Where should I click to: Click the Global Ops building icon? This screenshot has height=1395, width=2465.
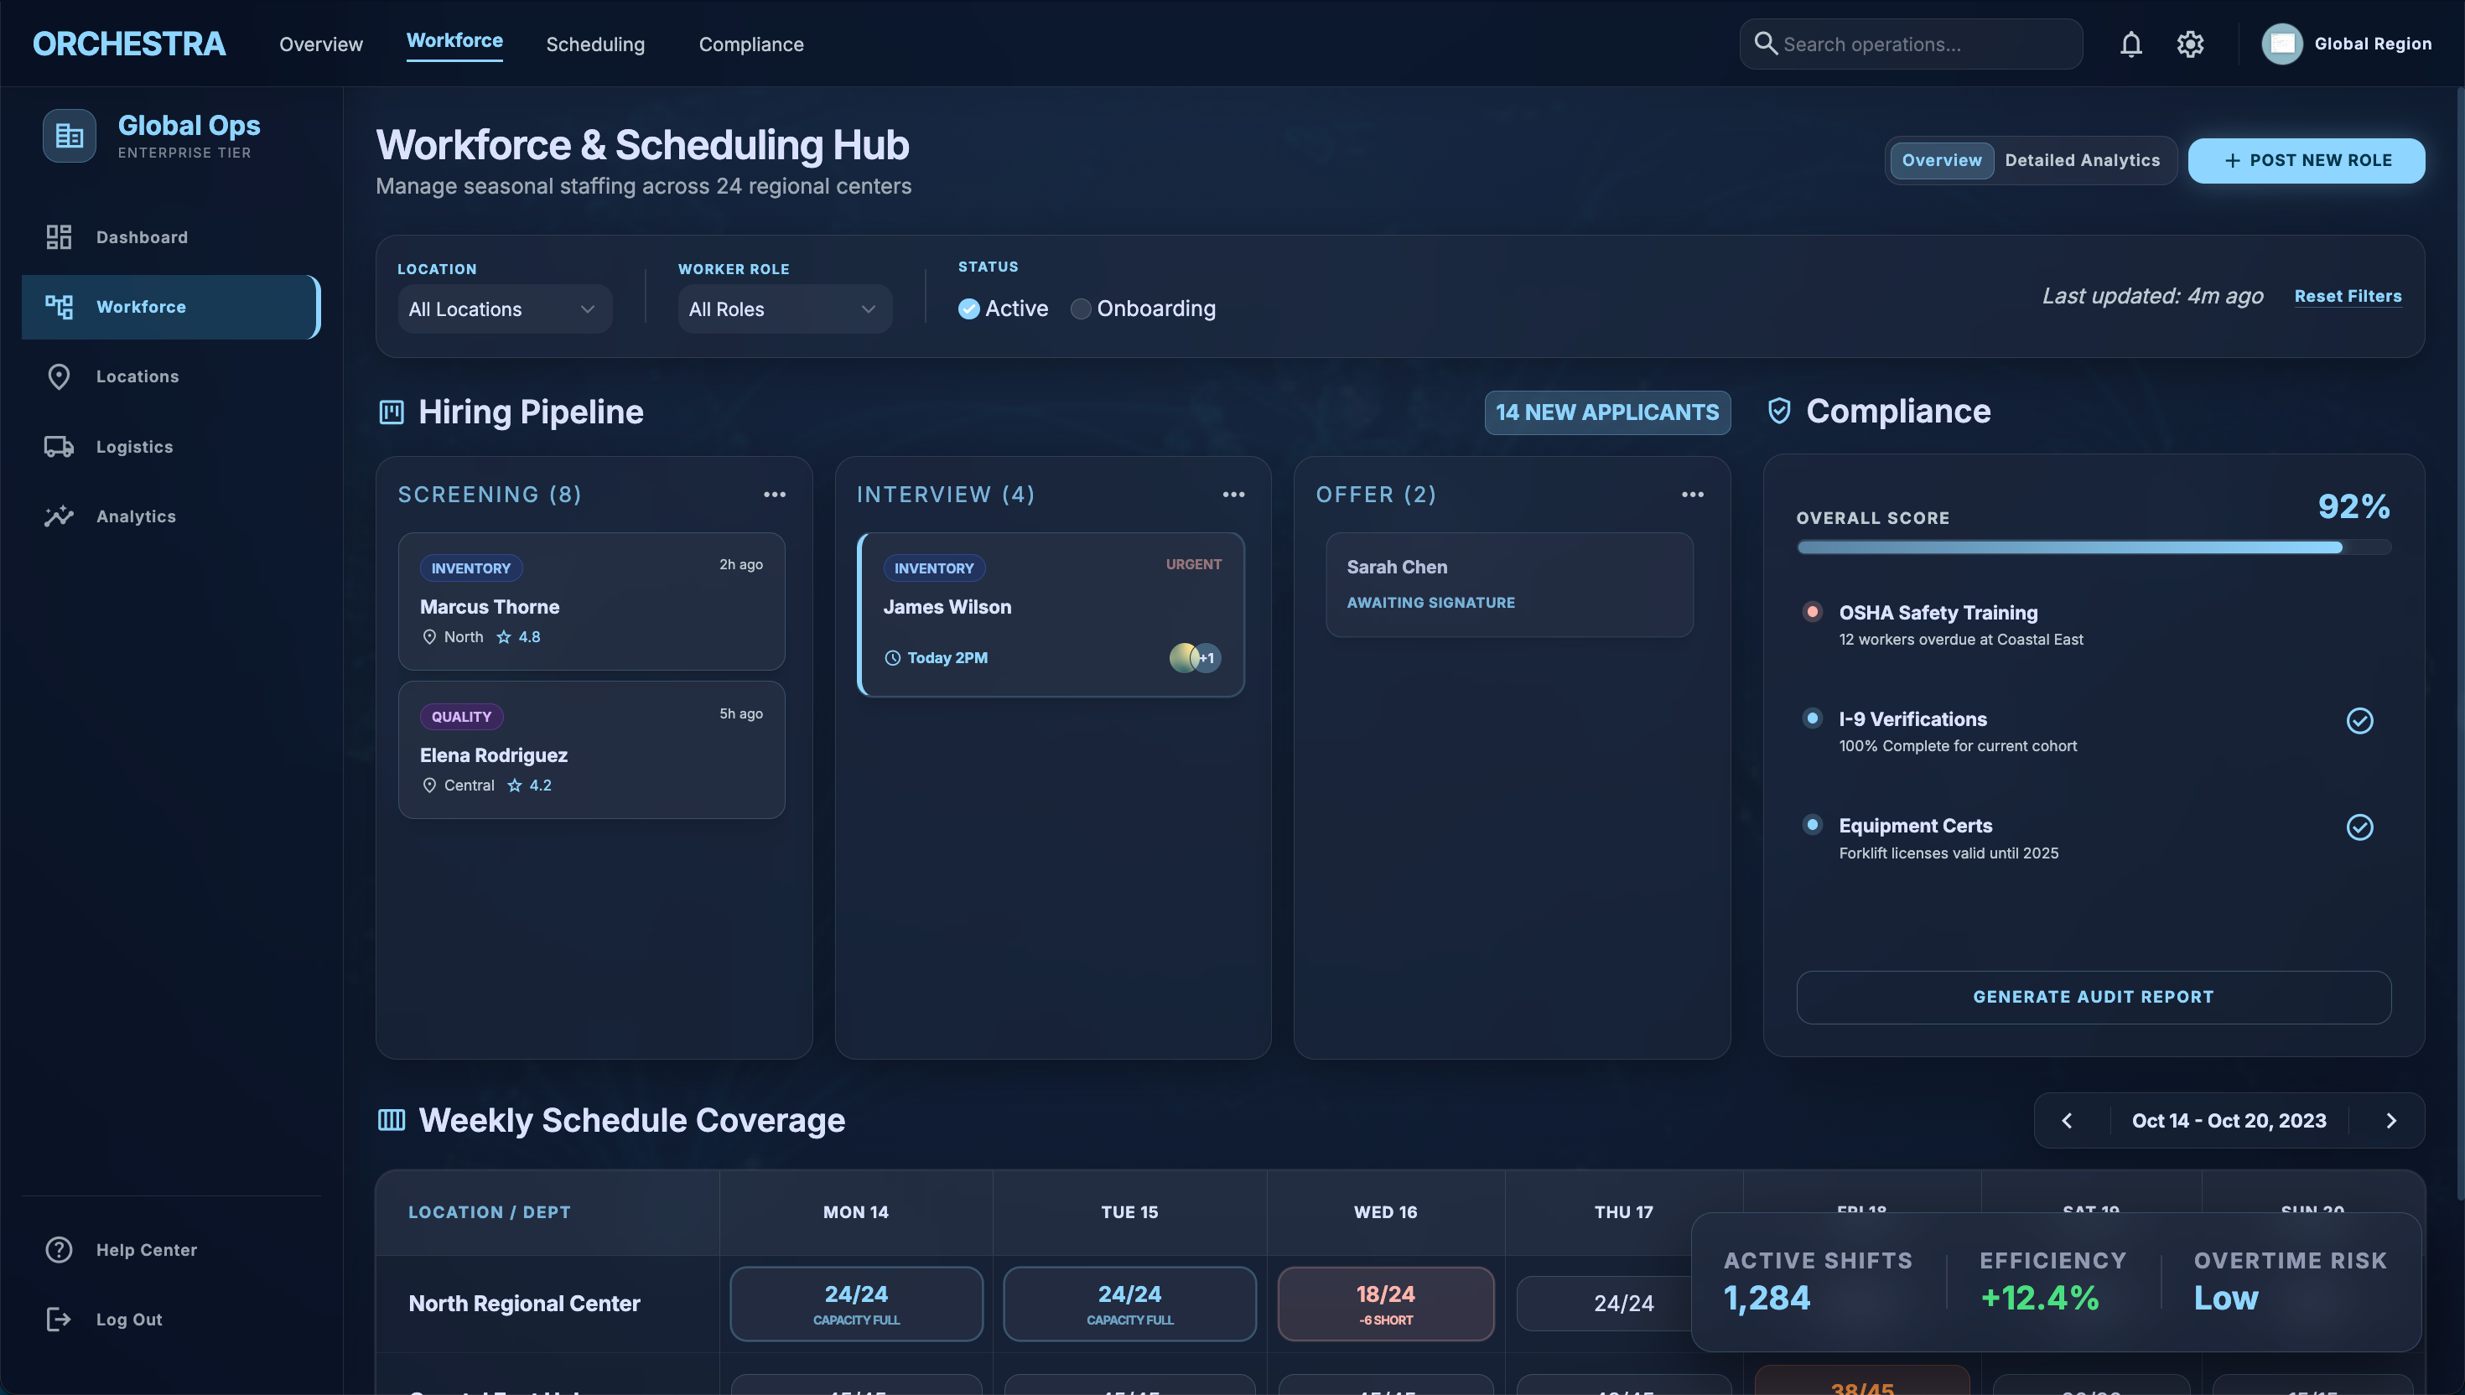pyautogui.click(x=69, y=136)
